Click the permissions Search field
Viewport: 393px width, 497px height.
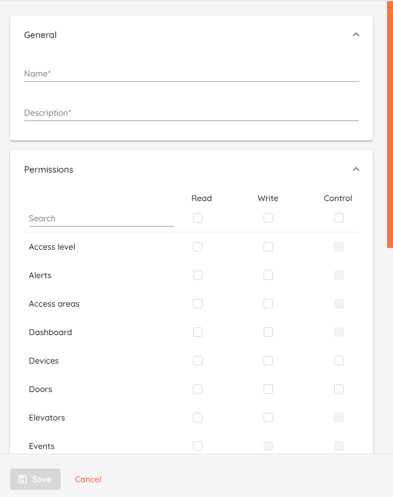pos(101,219)
